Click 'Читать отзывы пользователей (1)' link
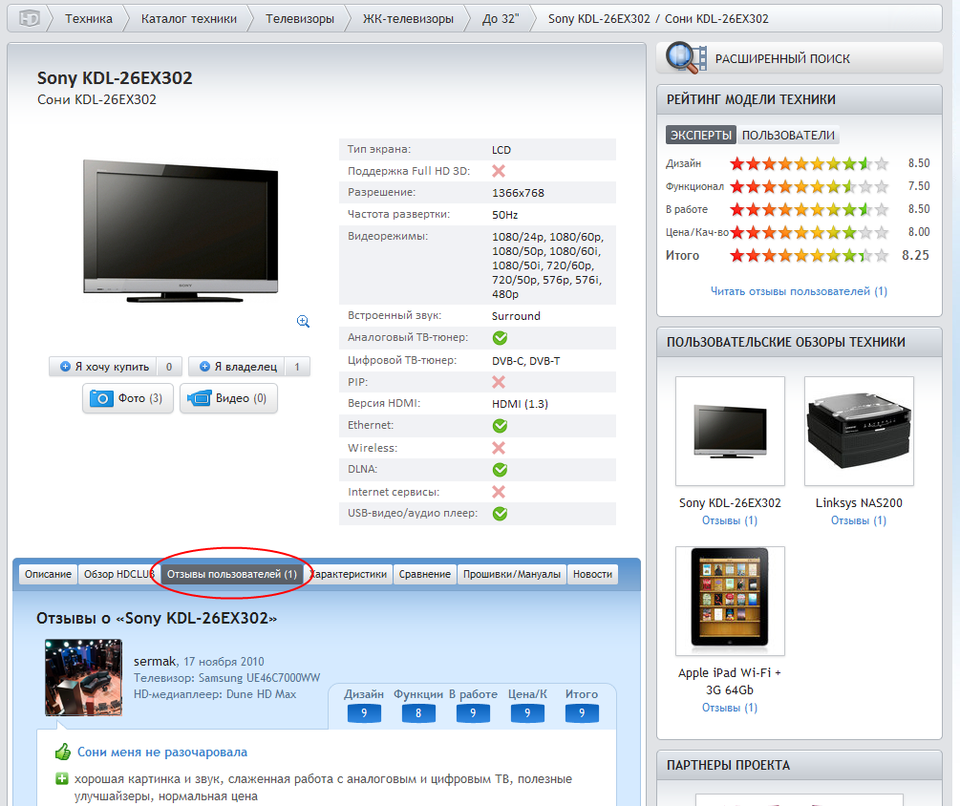The image size is (960, 806). (x=799, y=291)
